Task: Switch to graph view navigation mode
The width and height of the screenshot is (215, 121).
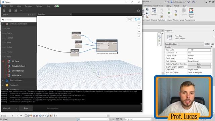Action: (137, 19)
